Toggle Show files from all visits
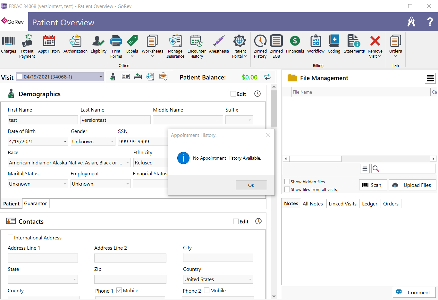This screenshot has width=438, height=300. pyautogui.click(x=287, y=189)
